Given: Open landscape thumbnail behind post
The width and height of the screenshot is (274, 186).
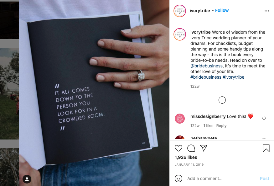Looking at the screenshot, I should 9,94.
